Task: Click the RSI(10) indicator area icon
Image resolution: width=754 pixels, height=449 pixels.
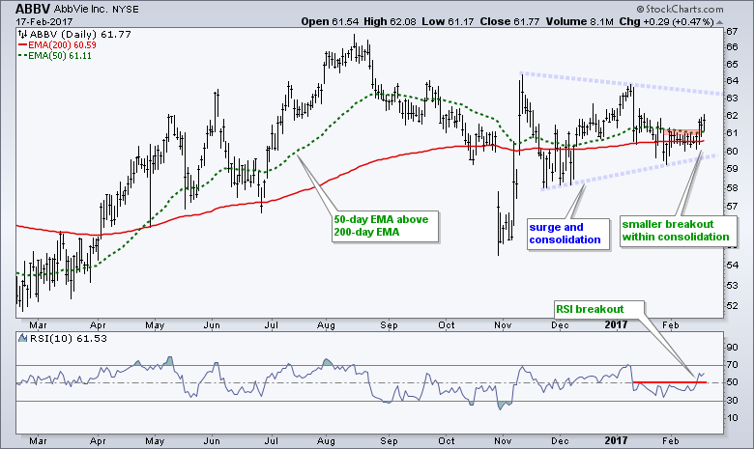Action: [22, 339]
